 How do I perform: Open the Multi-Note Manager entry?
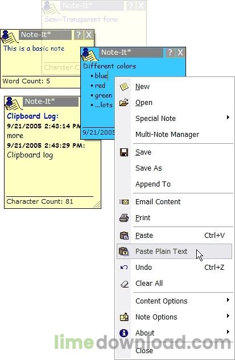click(167, 134)
